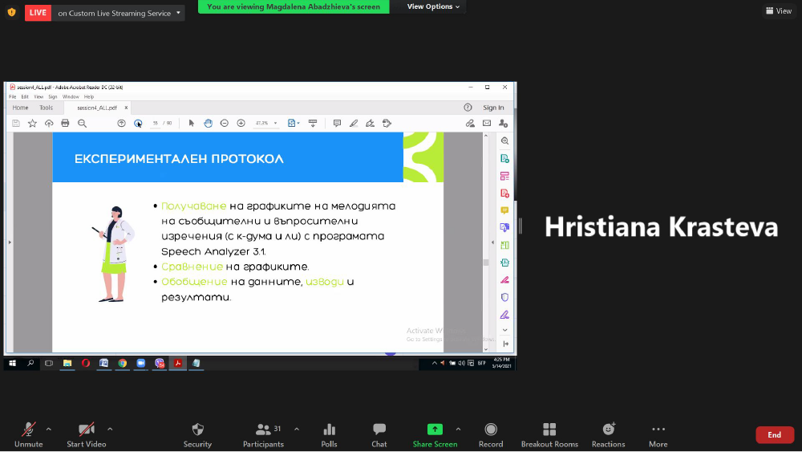
Task: Expand video options arrow next to Start Video
Action: tap(110, 429)
